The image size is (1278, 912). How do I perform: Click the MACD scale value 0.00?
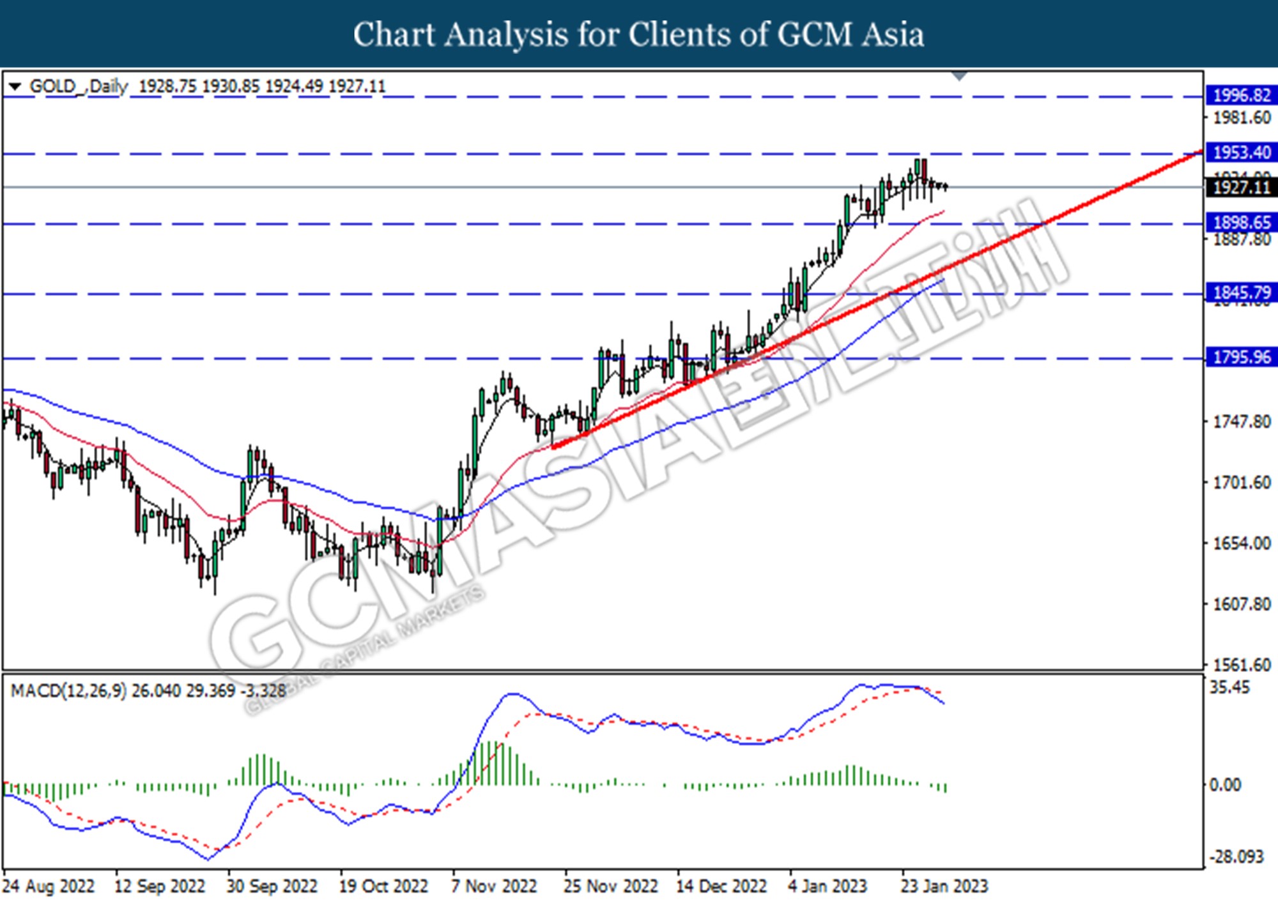[1226, 785]
